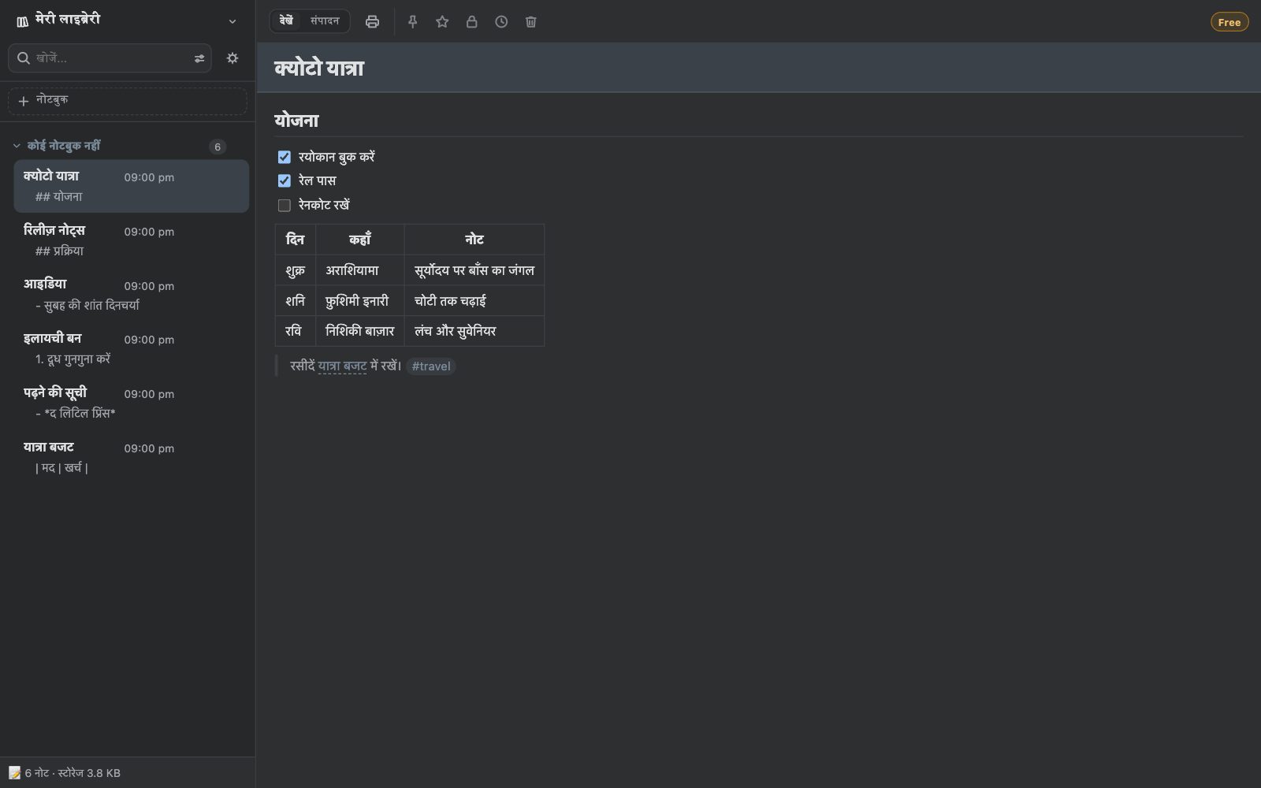Click the plus icon beside नोटबुक
The height and width of the screenshot is (788, 1261).
24,101
